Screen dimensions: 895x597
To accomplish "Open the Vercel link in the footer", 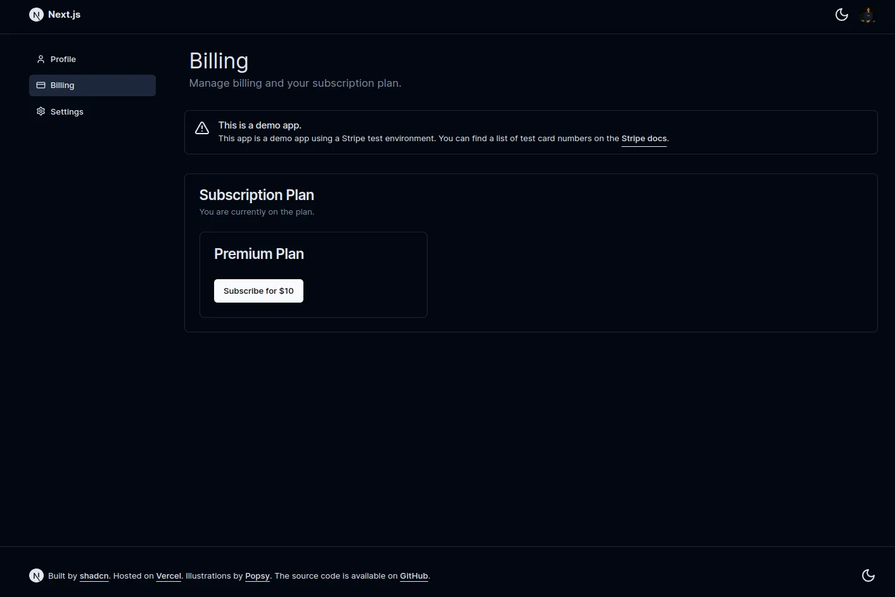I will point(168,575).
